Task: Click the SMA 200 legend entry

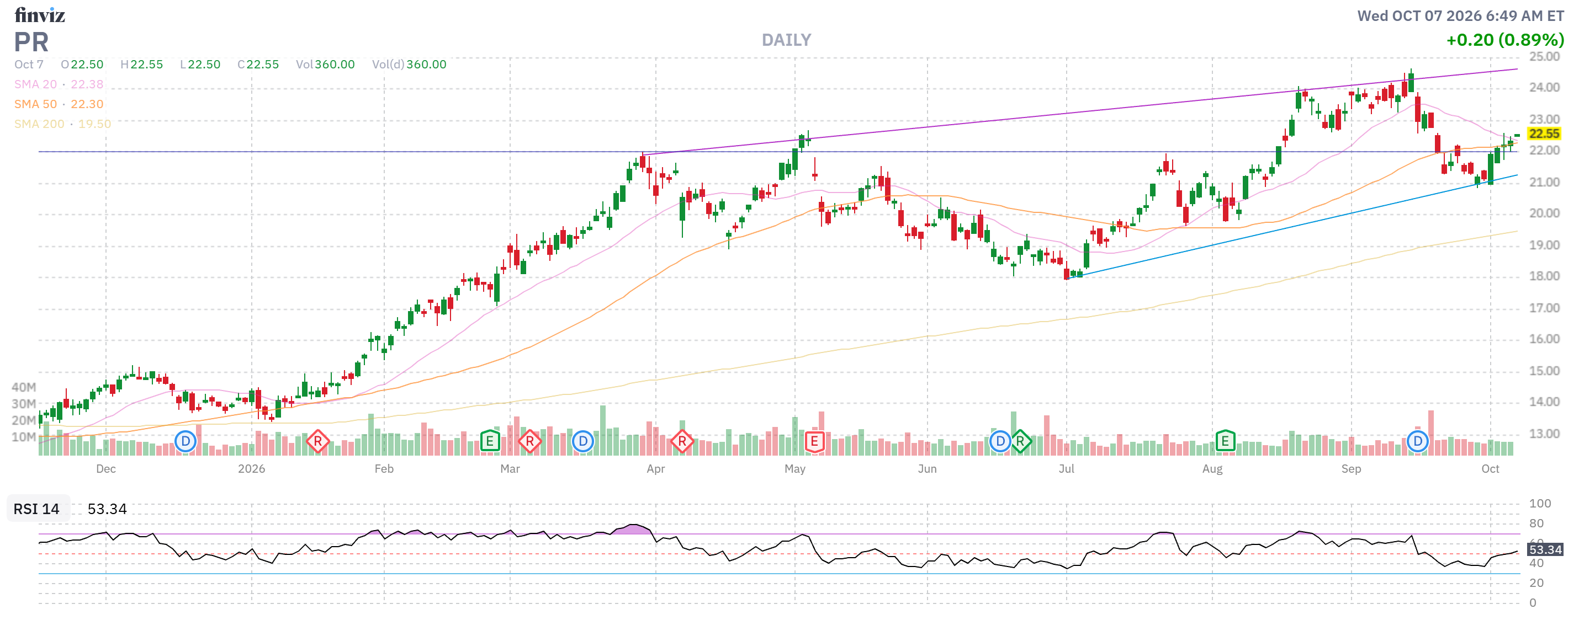Action: (x=62, y=124)
